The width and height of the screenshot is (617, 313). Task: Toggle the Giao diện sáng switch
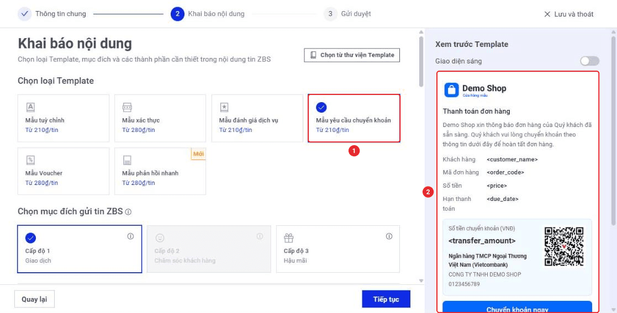tap(589, 61)
